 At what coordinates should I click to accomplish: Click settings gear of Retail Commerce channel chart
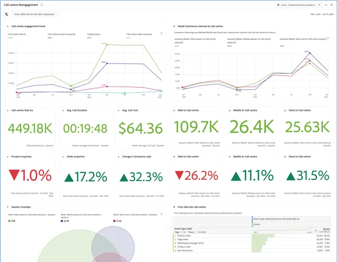coord(328,38)
